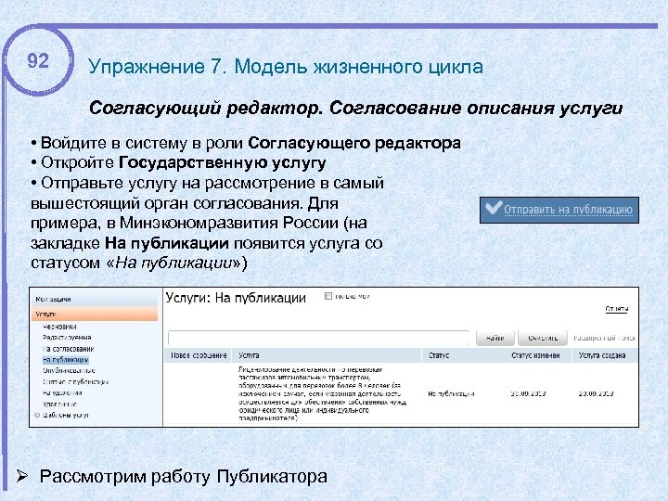Click the 'На публикации' status cell in table

[451, 393]
